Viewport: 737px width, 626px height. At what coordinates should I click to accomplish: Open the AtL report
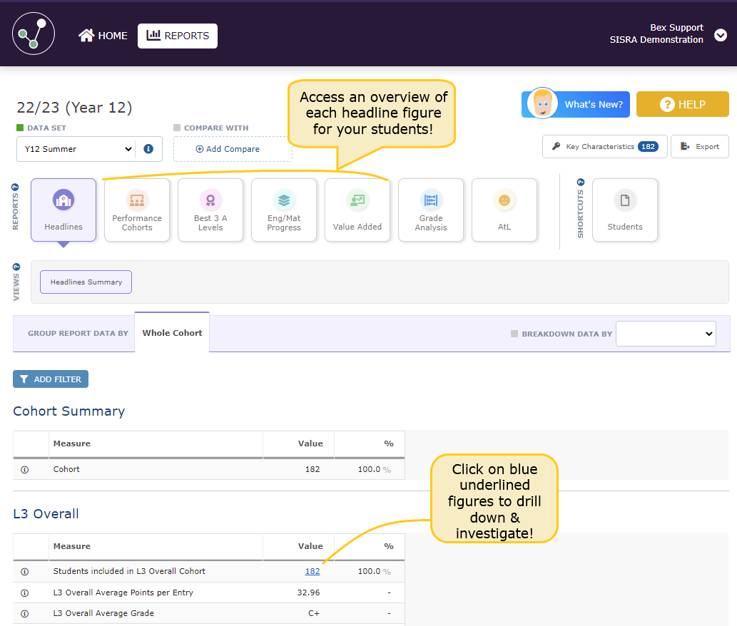tap(504, 210)
